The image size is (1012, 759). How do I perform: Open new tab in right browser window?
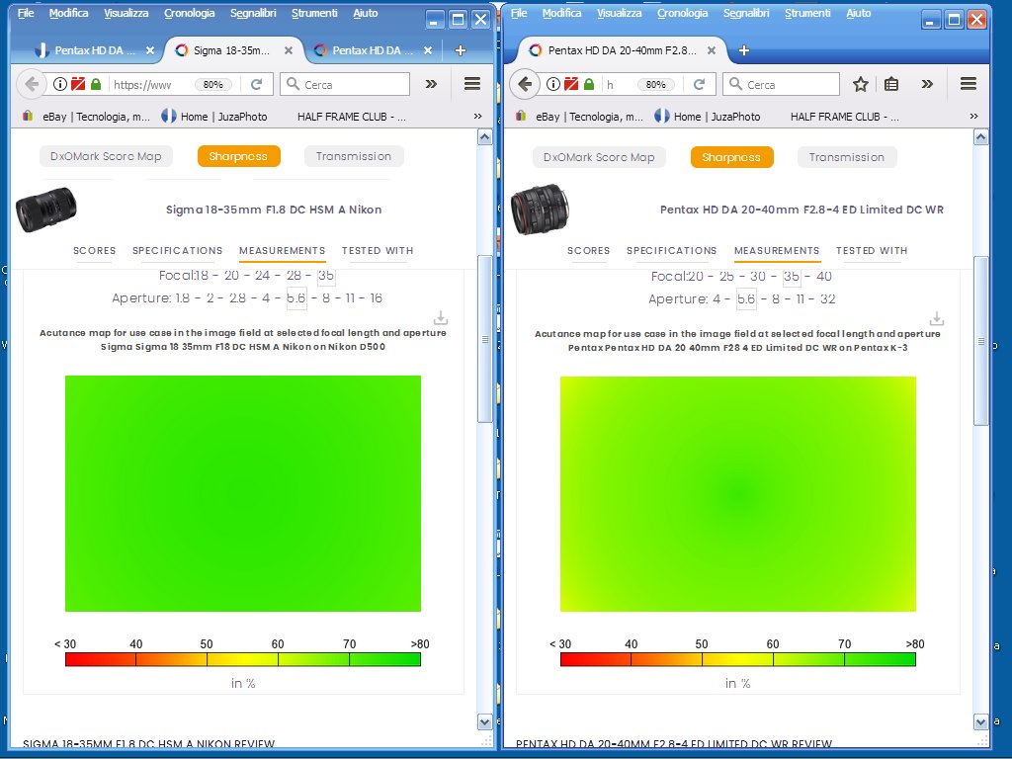[743, 50]
